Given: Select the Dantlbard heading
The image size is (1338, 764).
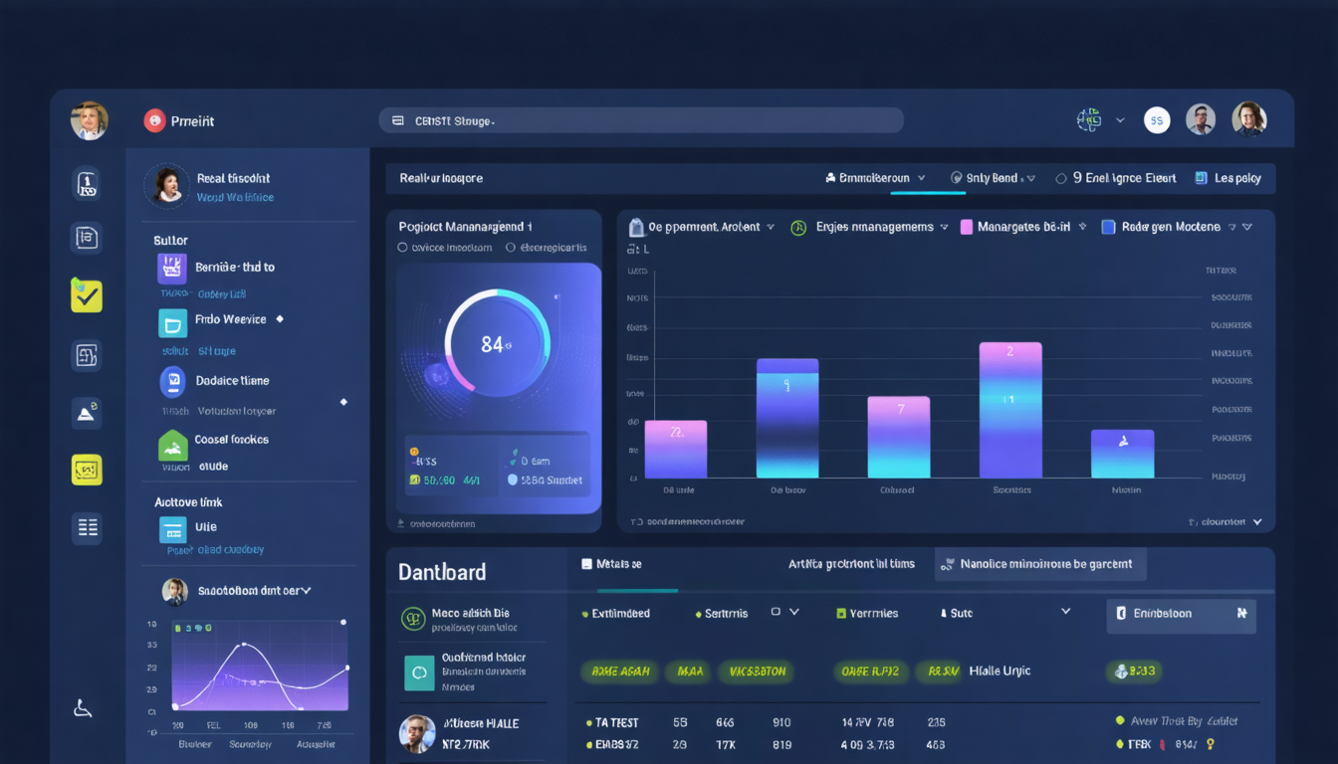Looking at the screenshot, I should pos(442,572).
